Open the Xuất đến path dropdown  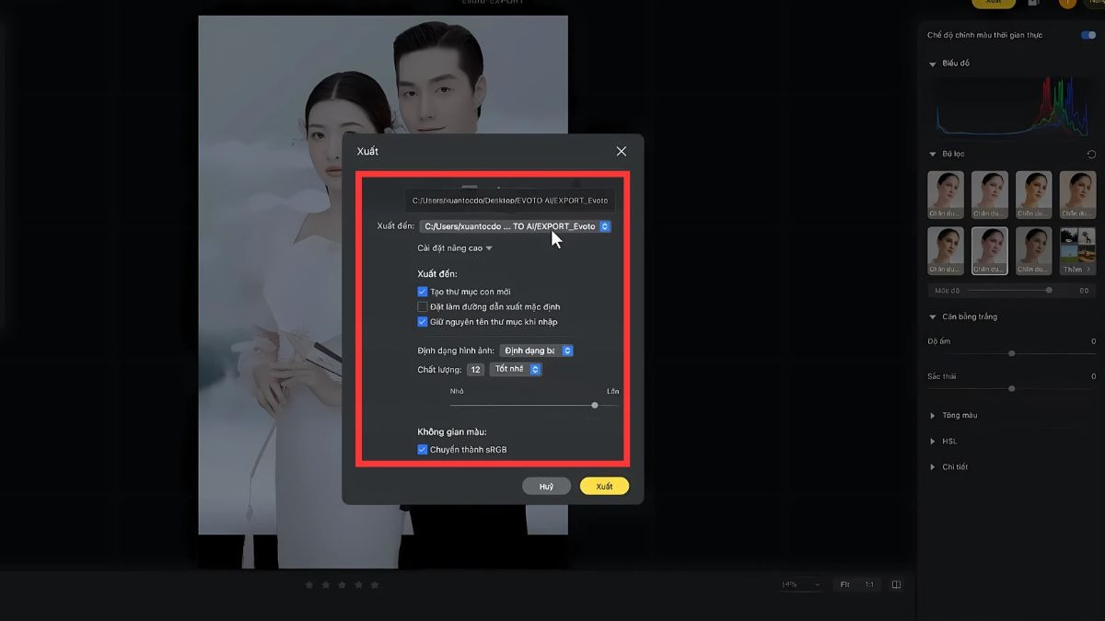point(515,226)
